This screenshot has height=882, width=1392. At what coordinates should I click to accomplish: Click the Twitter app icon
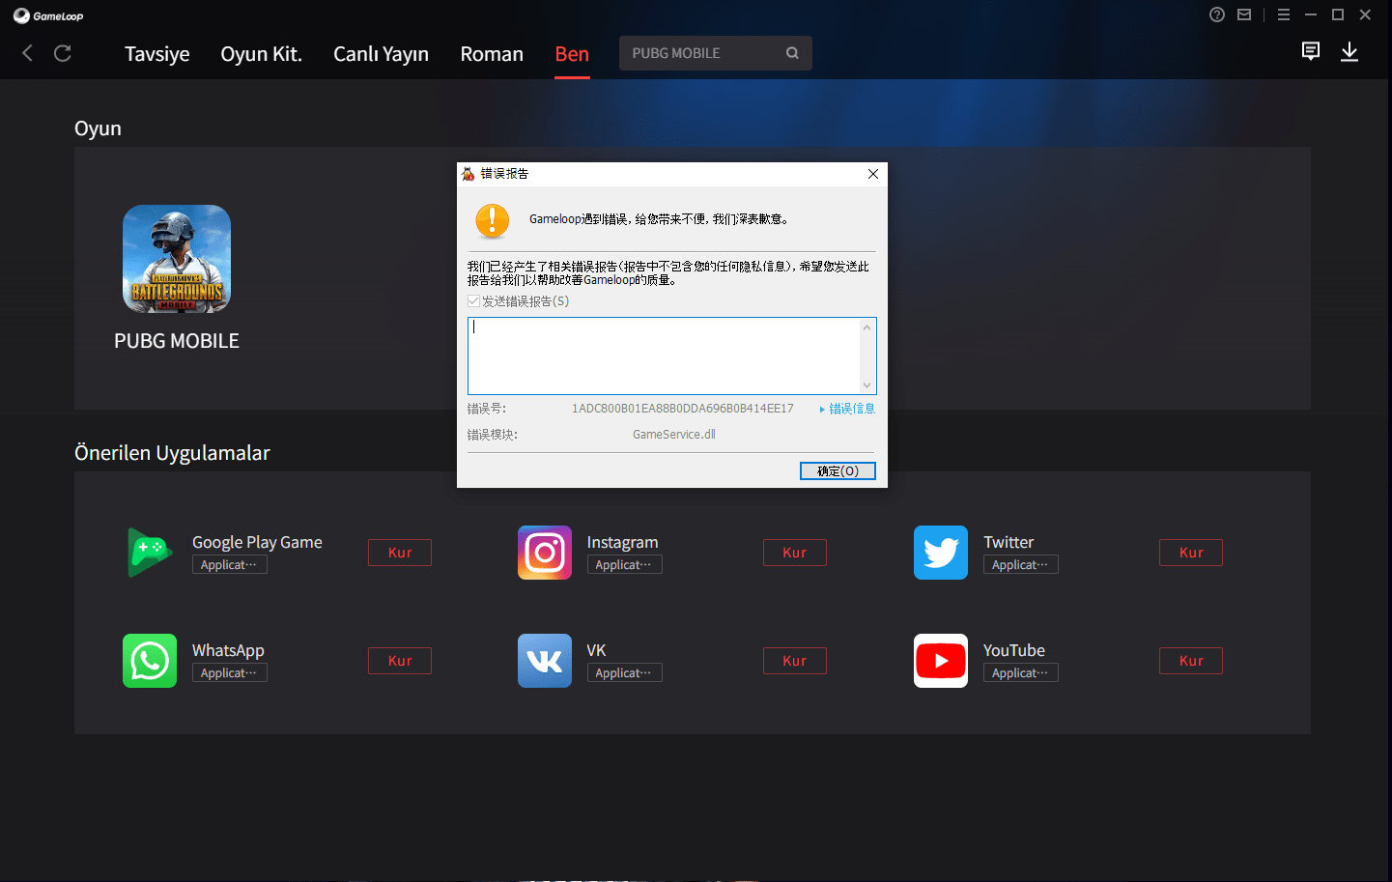(x=941, y=553)
